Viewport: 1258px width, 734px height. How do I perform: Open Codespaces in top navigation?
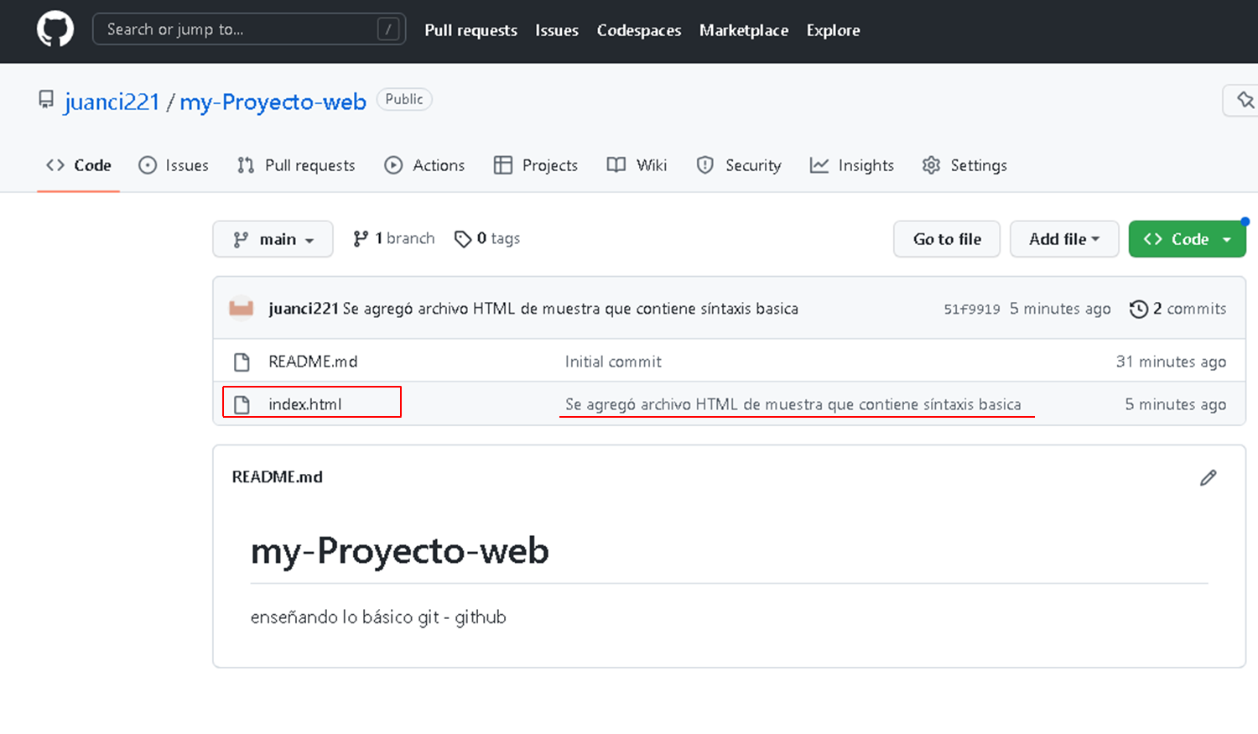(639, 30)
